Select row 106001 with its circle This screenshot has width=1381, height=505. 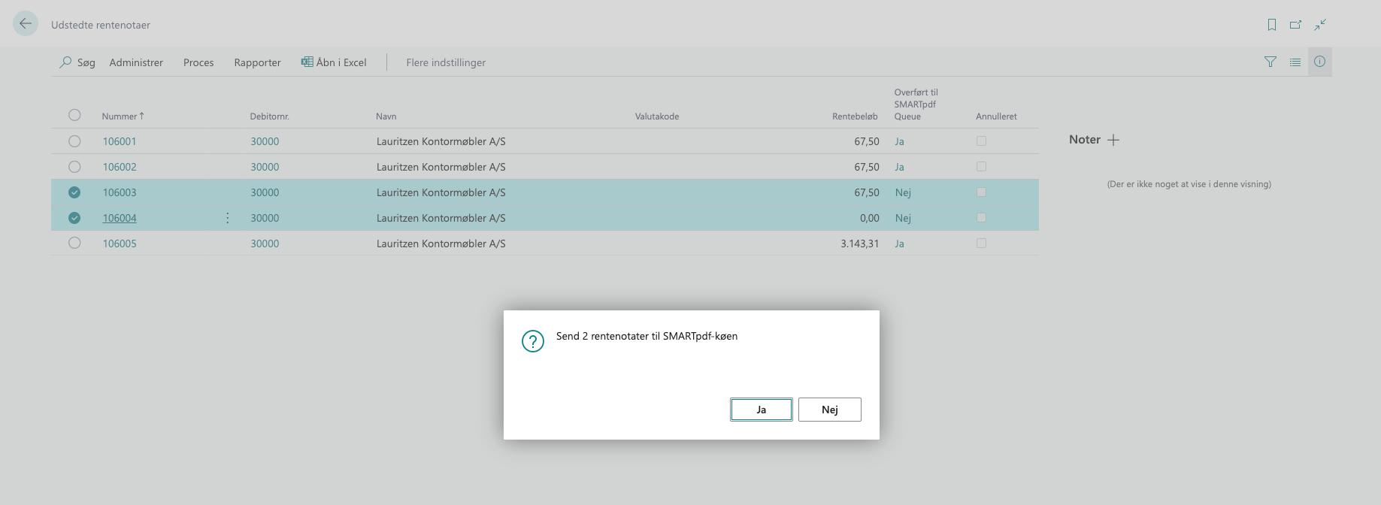[74, 141]
